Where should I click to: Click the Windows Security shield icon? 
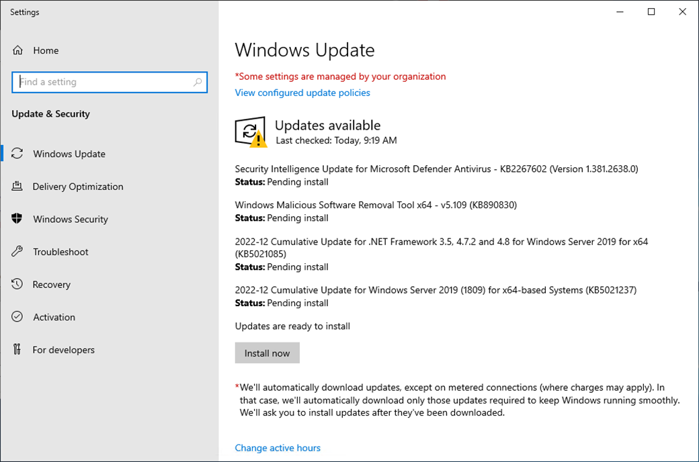pos(17,219)
